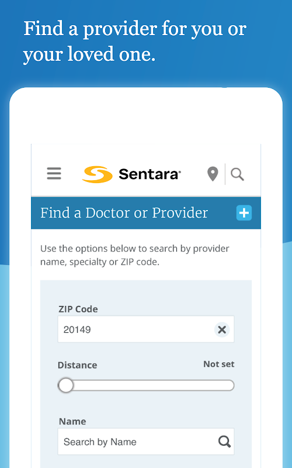Click the Find a provider headline text
The width and height of the screenshot is (292, 468).
point(135,42)
